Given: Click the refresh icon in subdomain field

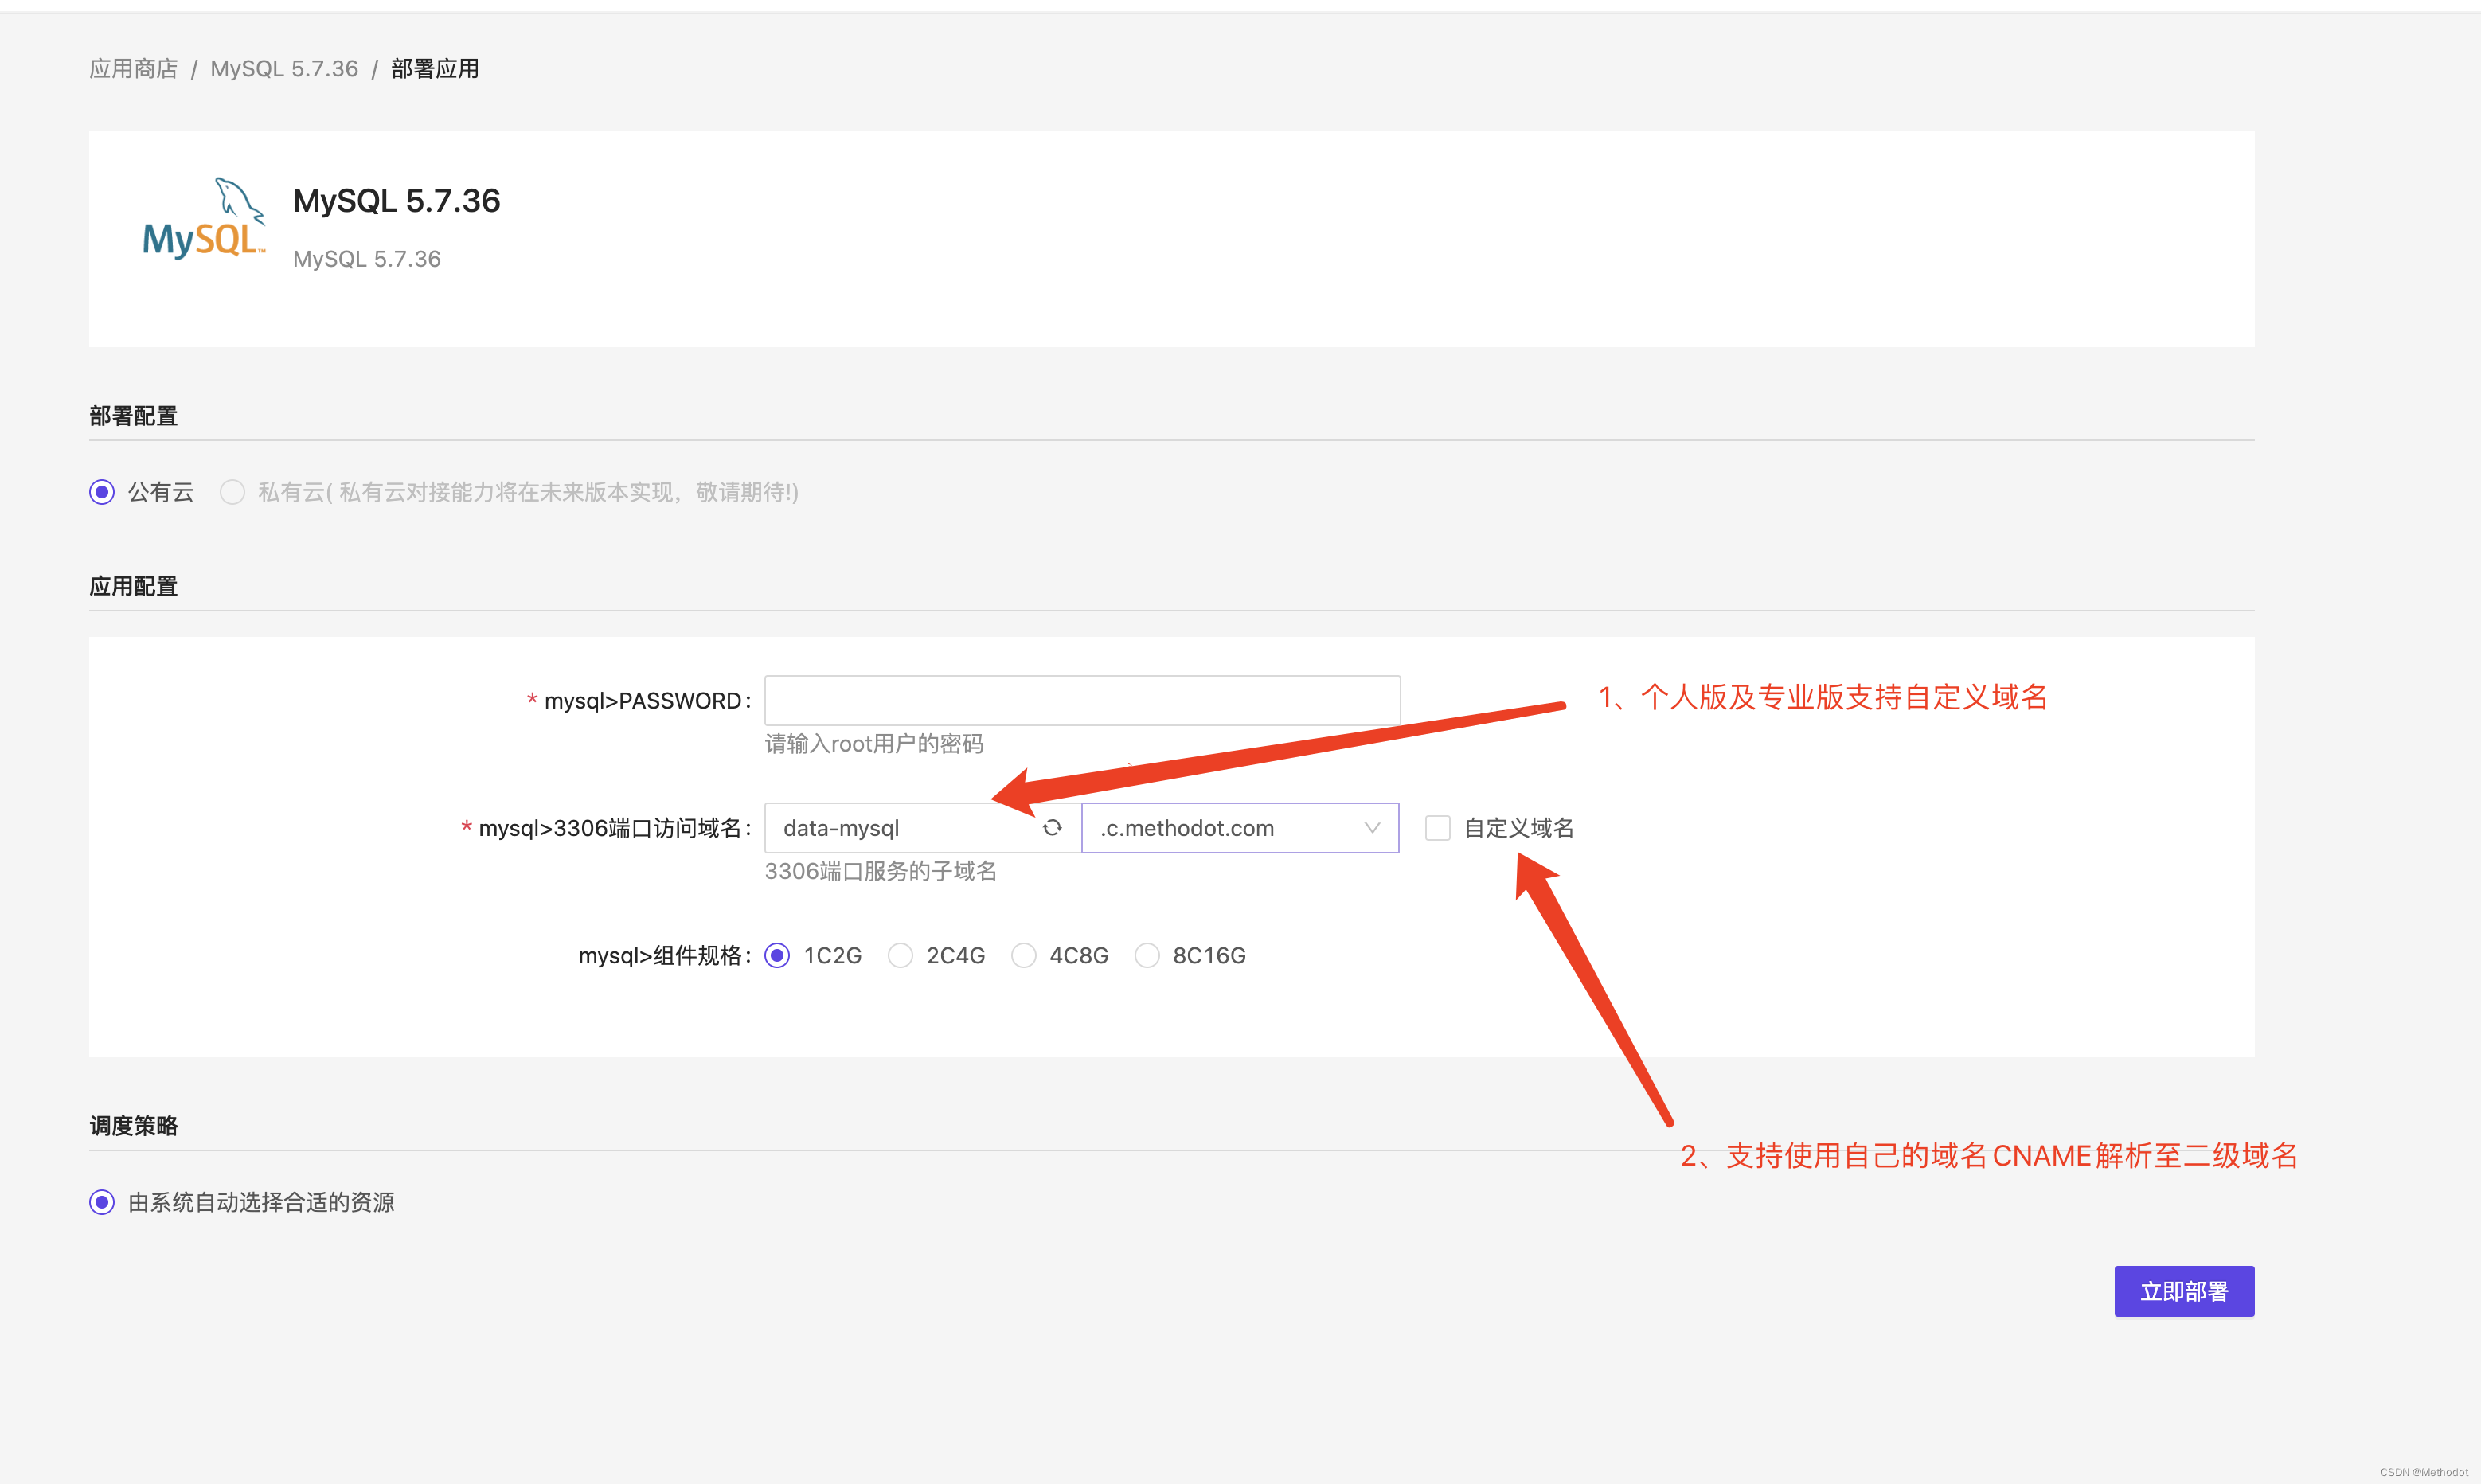Looking at the screenshot, I should (x=1052, y=828).
